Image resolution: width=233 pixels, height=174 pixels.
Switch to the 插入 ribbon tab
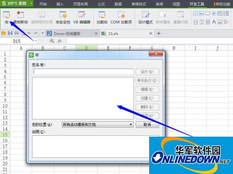click(x=60, y=4)
